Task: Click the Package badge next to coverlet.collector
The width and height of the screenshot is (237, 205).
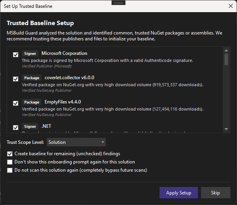Action: click(32, 78)
